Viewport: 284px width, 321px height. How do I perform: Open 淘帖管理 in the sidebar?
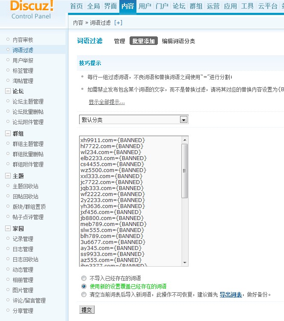(x=23, y=81)
